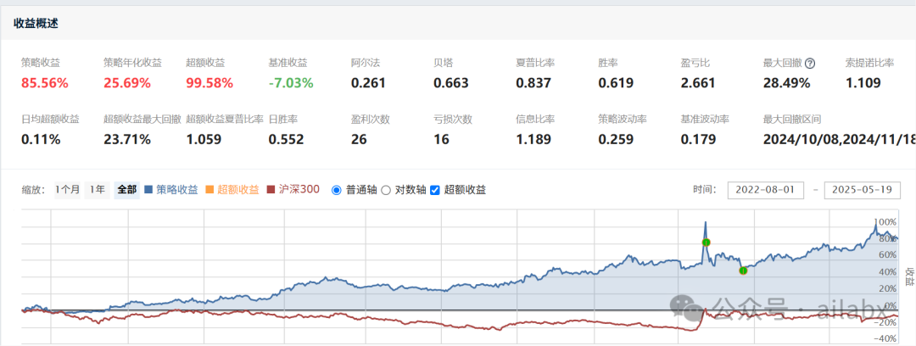Click the 日均超额收益 value 0.11%

(x=42, y=139)
